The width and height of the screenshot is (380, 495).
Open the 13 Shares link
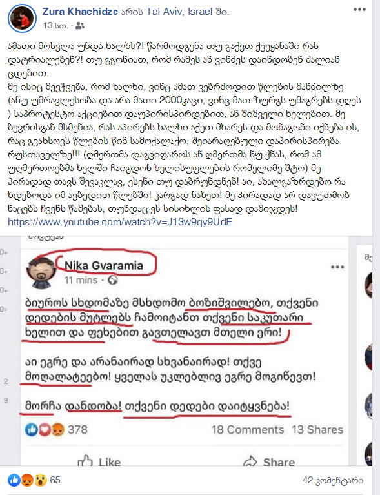click(317, 430)
